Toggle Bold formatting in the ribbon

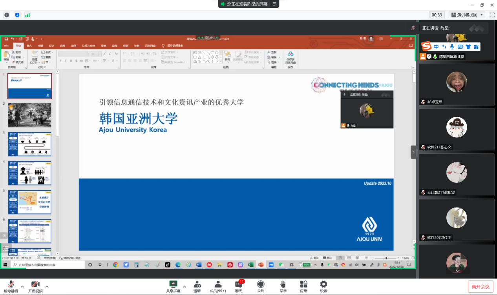click(60, 61)
